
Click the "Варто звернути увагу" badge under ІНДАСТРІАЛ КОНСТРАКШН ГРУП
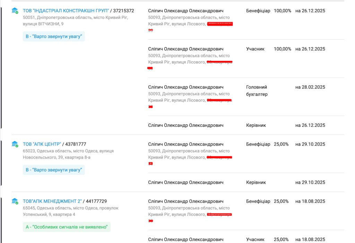tap(54, 36)
